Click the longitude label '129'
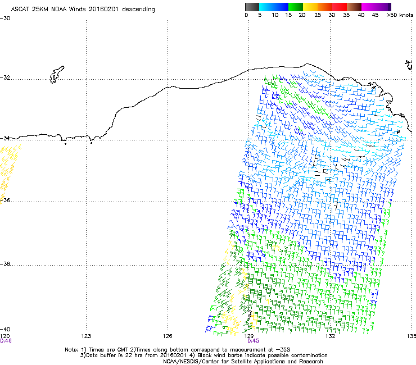This screenshot has width=416, height=365. coord(249,336)
